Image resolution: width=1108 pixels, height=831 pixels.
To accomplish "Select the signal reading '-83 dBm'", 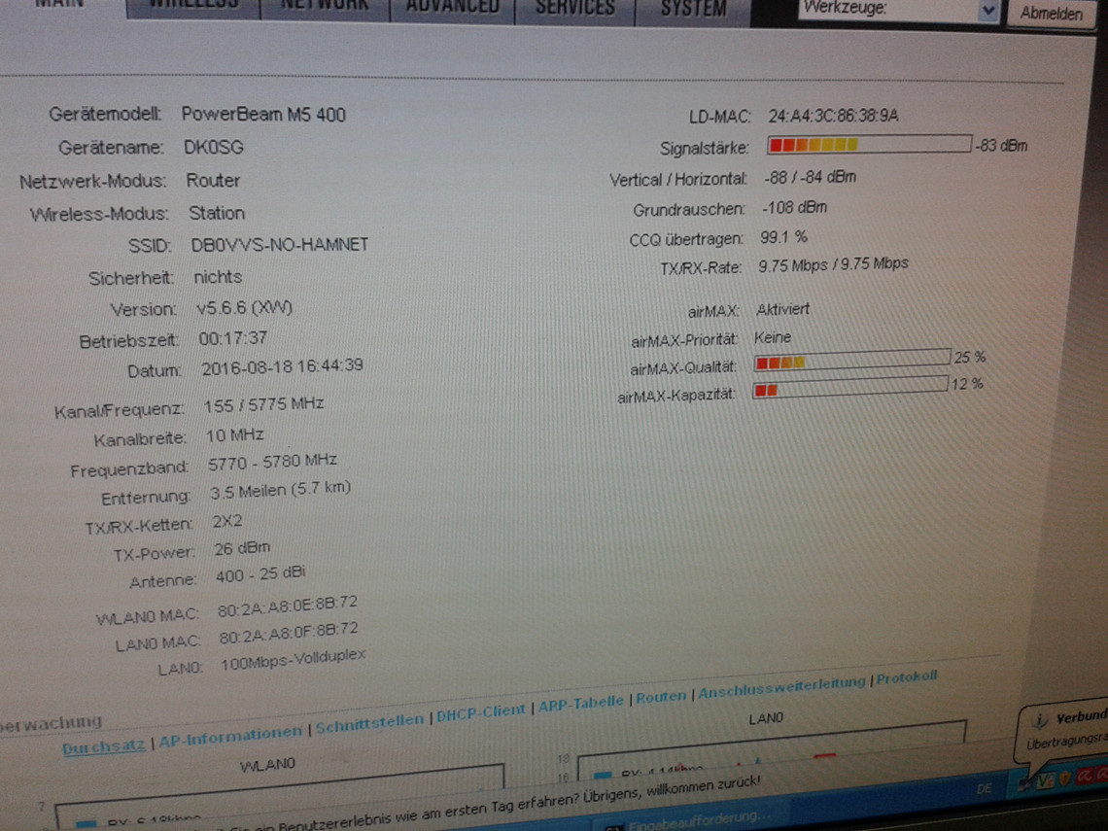I will click(x=1002, y=146).
